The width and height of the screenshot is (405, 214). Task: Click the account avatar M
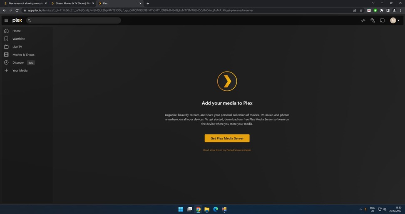click(x=393, y=20)
